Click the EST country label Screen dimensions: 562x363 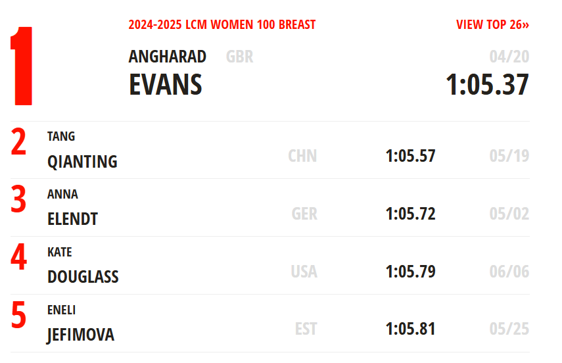[306, 329]
